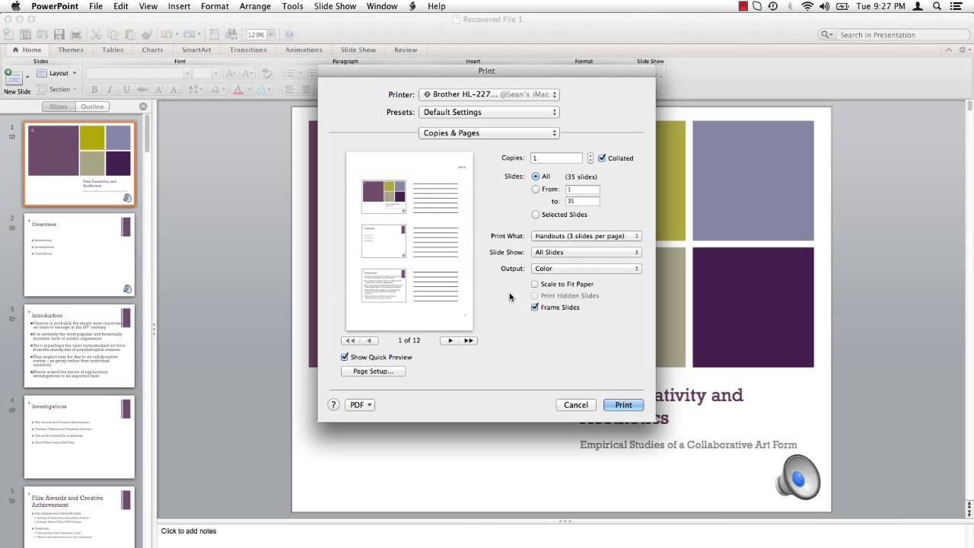Go to the next preview page arrow
Viewport: 974px width, 548px height.
(x=450, y=341)
